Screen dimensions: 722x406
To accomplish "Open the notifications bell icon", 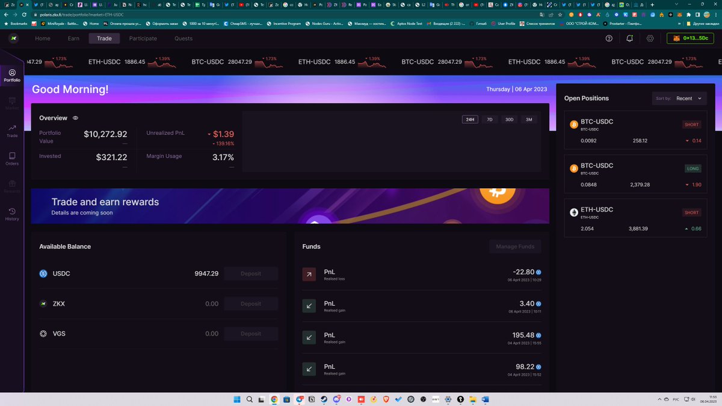I will (629, 38).
